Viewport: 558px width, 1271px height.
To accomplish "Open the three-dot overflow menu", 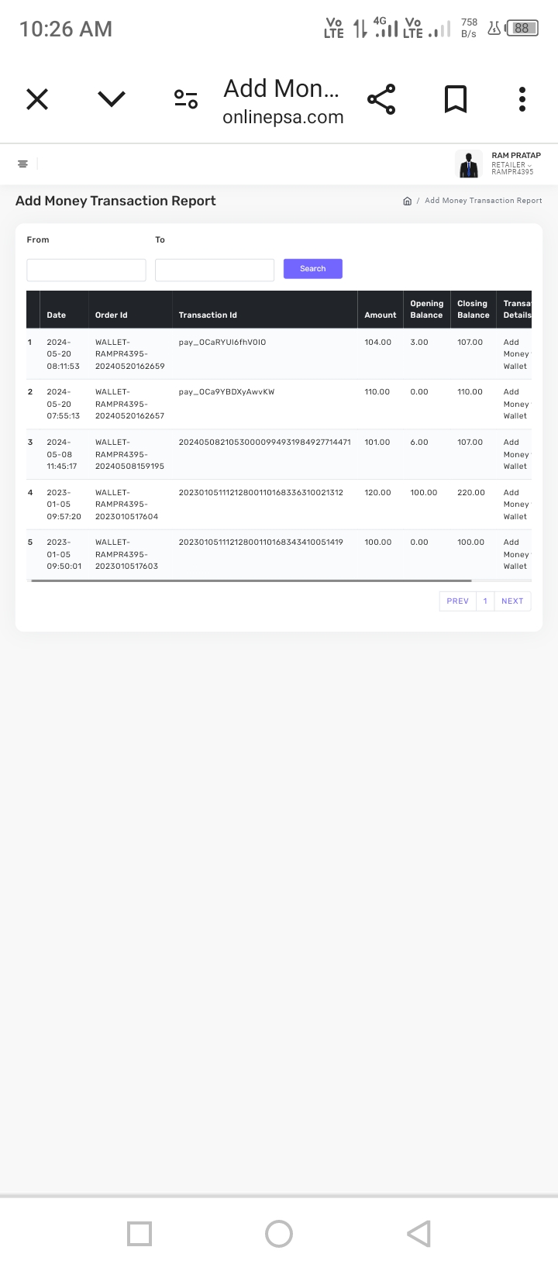I will click(x=522, y=99).
